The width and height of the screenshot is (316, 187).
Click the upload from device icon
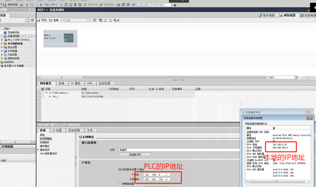(x=70, y=5)
